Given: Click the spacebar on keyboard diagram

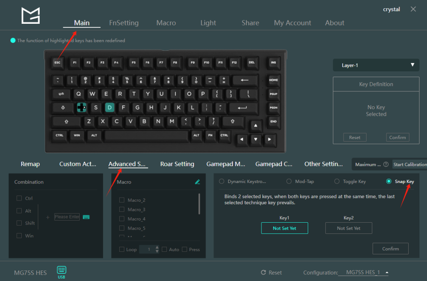Looking at the screenshot, I should (146, 135).
